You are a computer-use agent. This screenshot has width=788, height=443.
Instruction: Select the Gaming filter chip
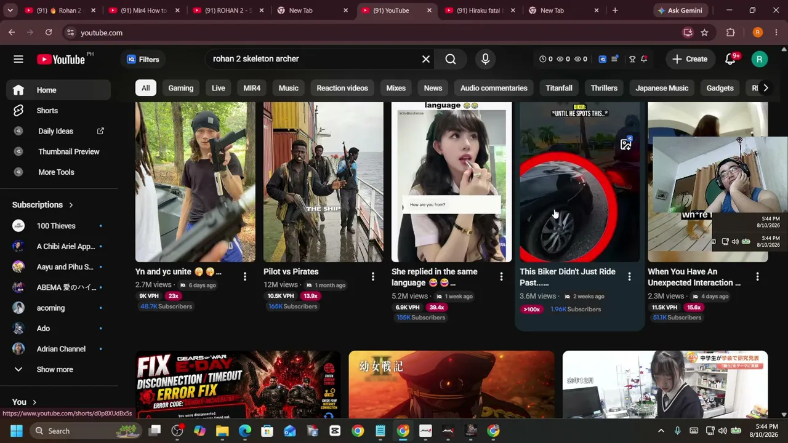pyautogui.click(x=181, y=88)
